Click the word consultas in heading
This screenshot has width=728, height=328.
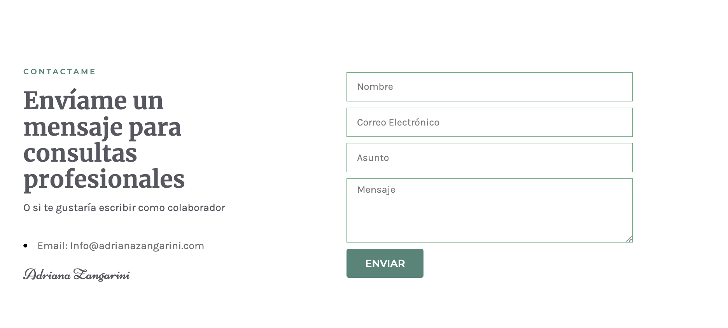[80, 153]
